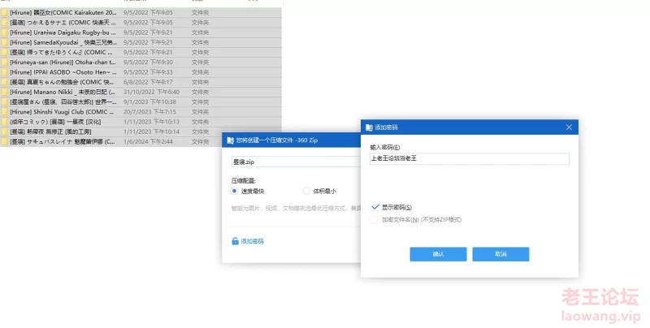Click date 1/11/2023 下午10:14
This screenshot has width=650, height=328.
151,132
